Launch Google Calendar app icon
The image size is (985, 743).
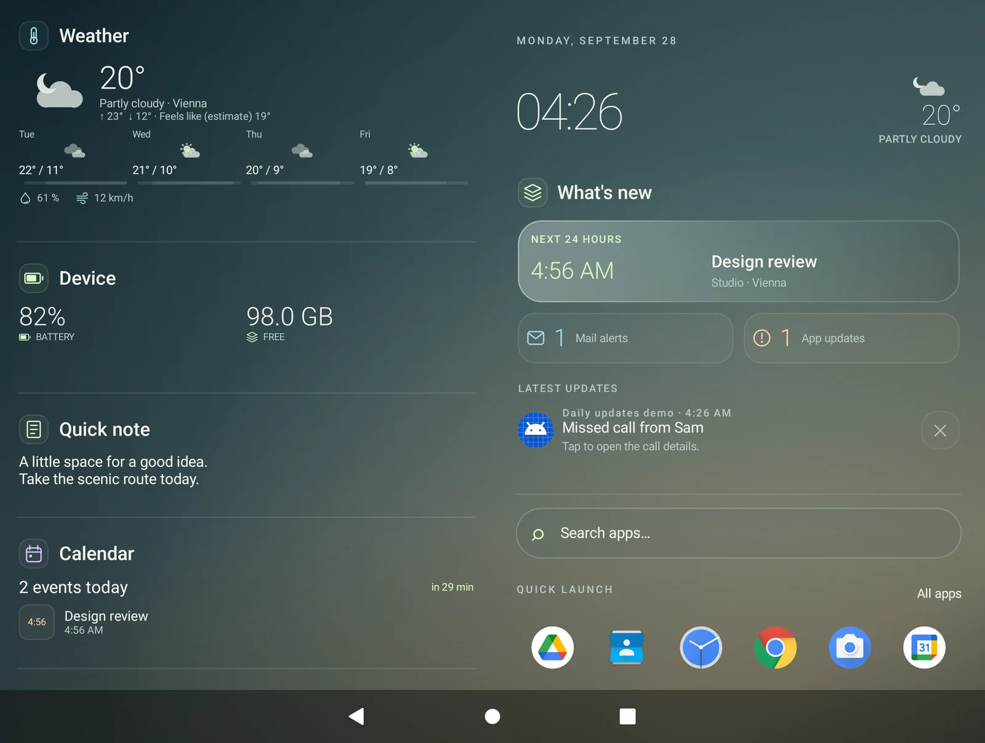click(924, 648)
